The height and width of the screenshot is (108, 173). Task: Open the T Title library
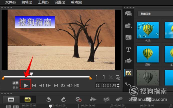pos(128,50)
